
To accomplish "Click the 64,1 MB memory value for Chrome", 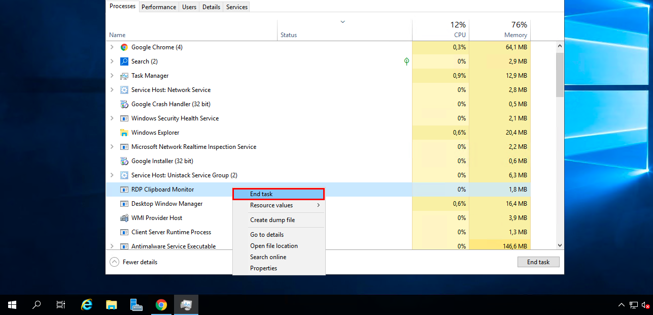I will point(517,47).
